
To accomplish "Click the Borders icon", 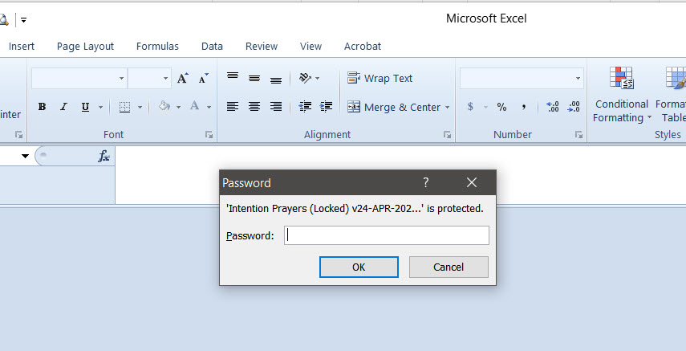I will [x=124, y=107].
